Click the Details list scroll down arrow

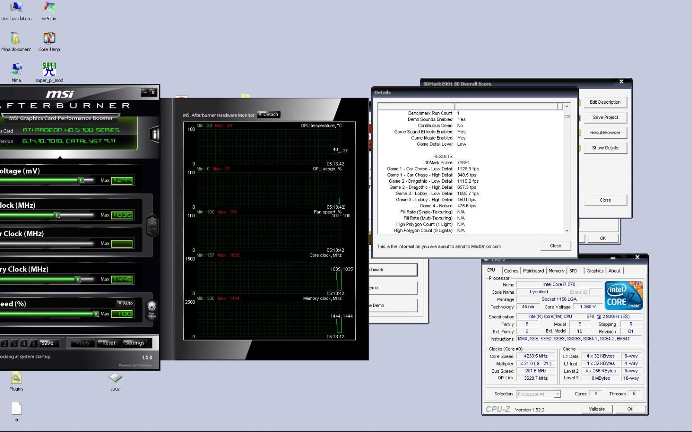click(567, 231)
